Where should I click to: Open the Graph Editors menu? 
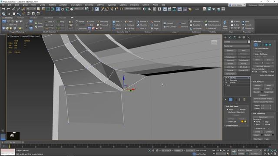pyautogui.click(x=76, y=5)
